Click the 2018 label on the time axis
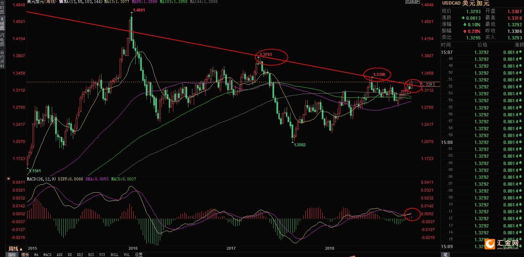 (329, 248)
